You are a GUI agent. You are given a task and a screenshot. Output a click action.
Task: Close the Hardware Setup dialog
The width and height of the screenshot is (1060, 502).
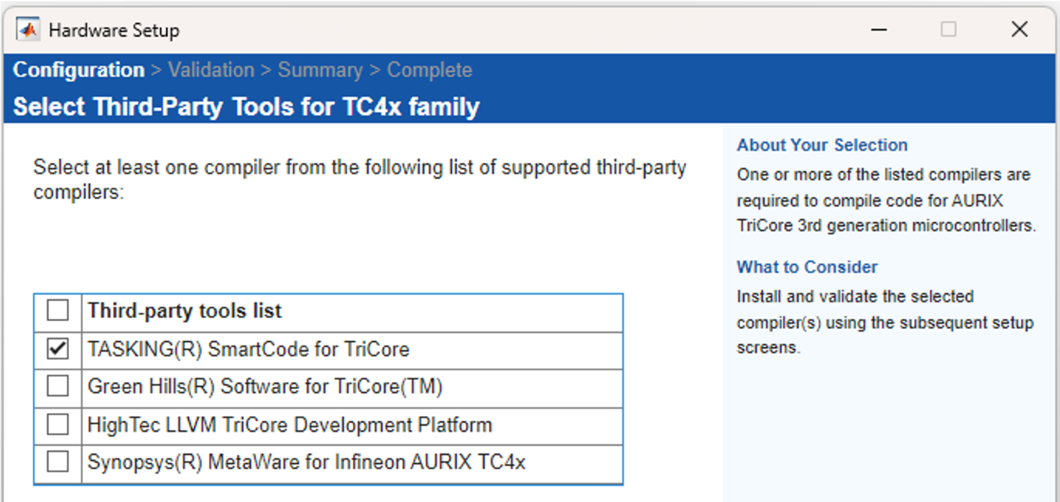click(x=1019, y=29)
